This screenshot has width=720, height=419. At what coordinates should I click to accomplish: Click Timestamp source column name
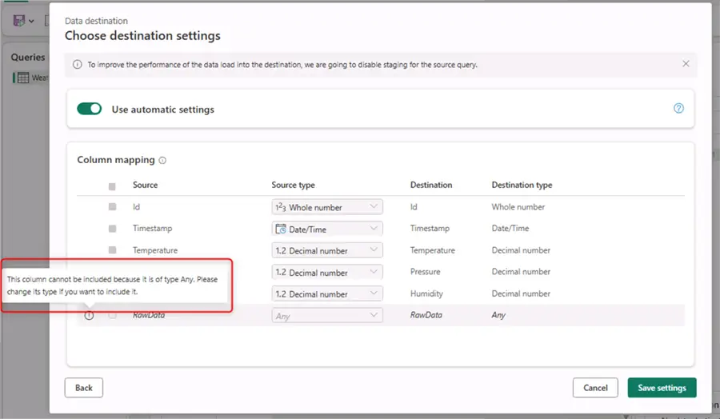[x=153, y=229]
